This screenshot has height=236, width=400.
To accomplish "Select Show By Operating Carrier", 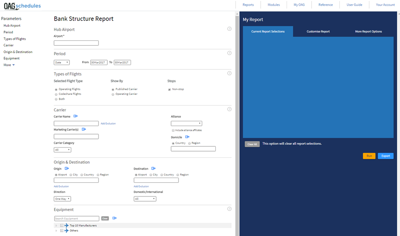I will click(113, 94).
